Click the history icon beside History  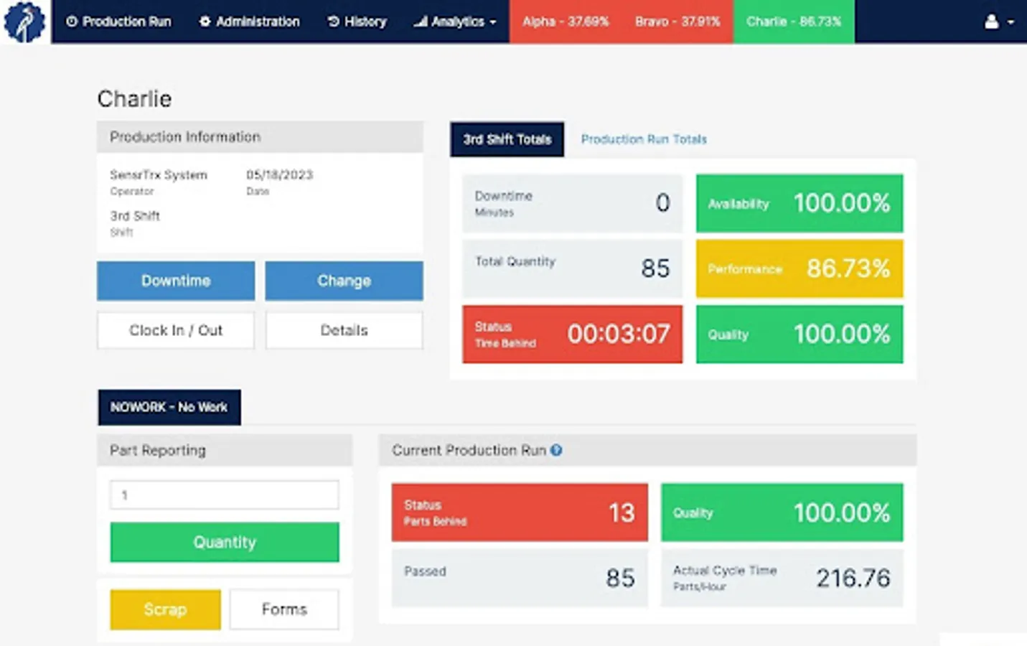click(334, 22)
